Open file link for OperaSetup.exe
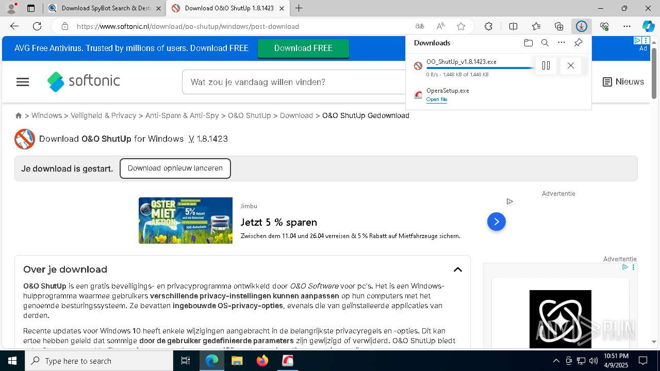 [437, 99]
